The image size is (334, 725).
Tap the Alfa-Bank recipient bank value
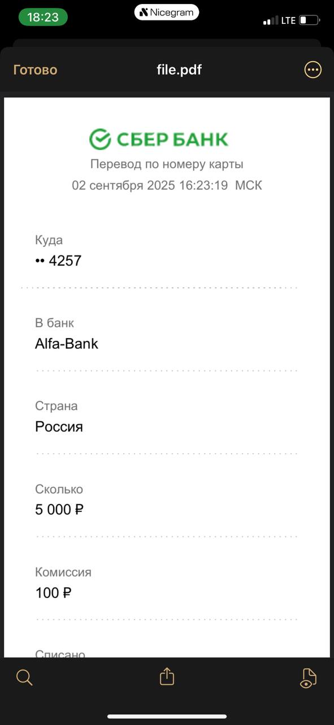[x=67, y=343]
